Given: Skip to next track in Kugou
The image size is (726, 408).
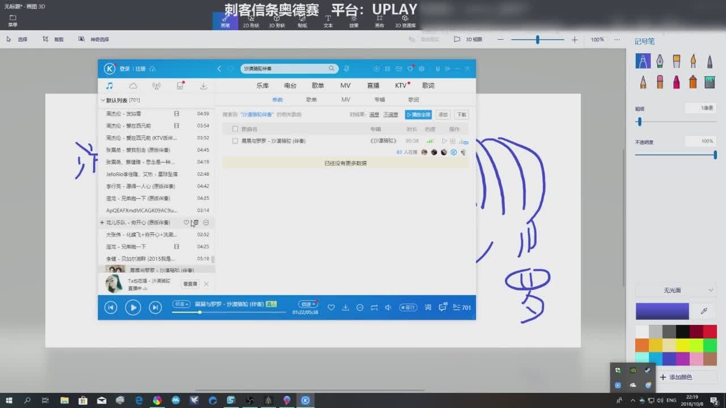Looking at the screenshot, I should pyautogui.click(x=155, y=307).
